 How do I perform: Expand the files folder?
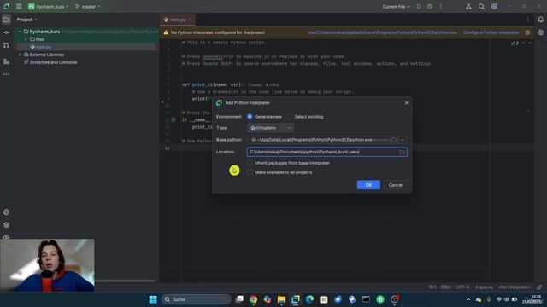[26, 39]
